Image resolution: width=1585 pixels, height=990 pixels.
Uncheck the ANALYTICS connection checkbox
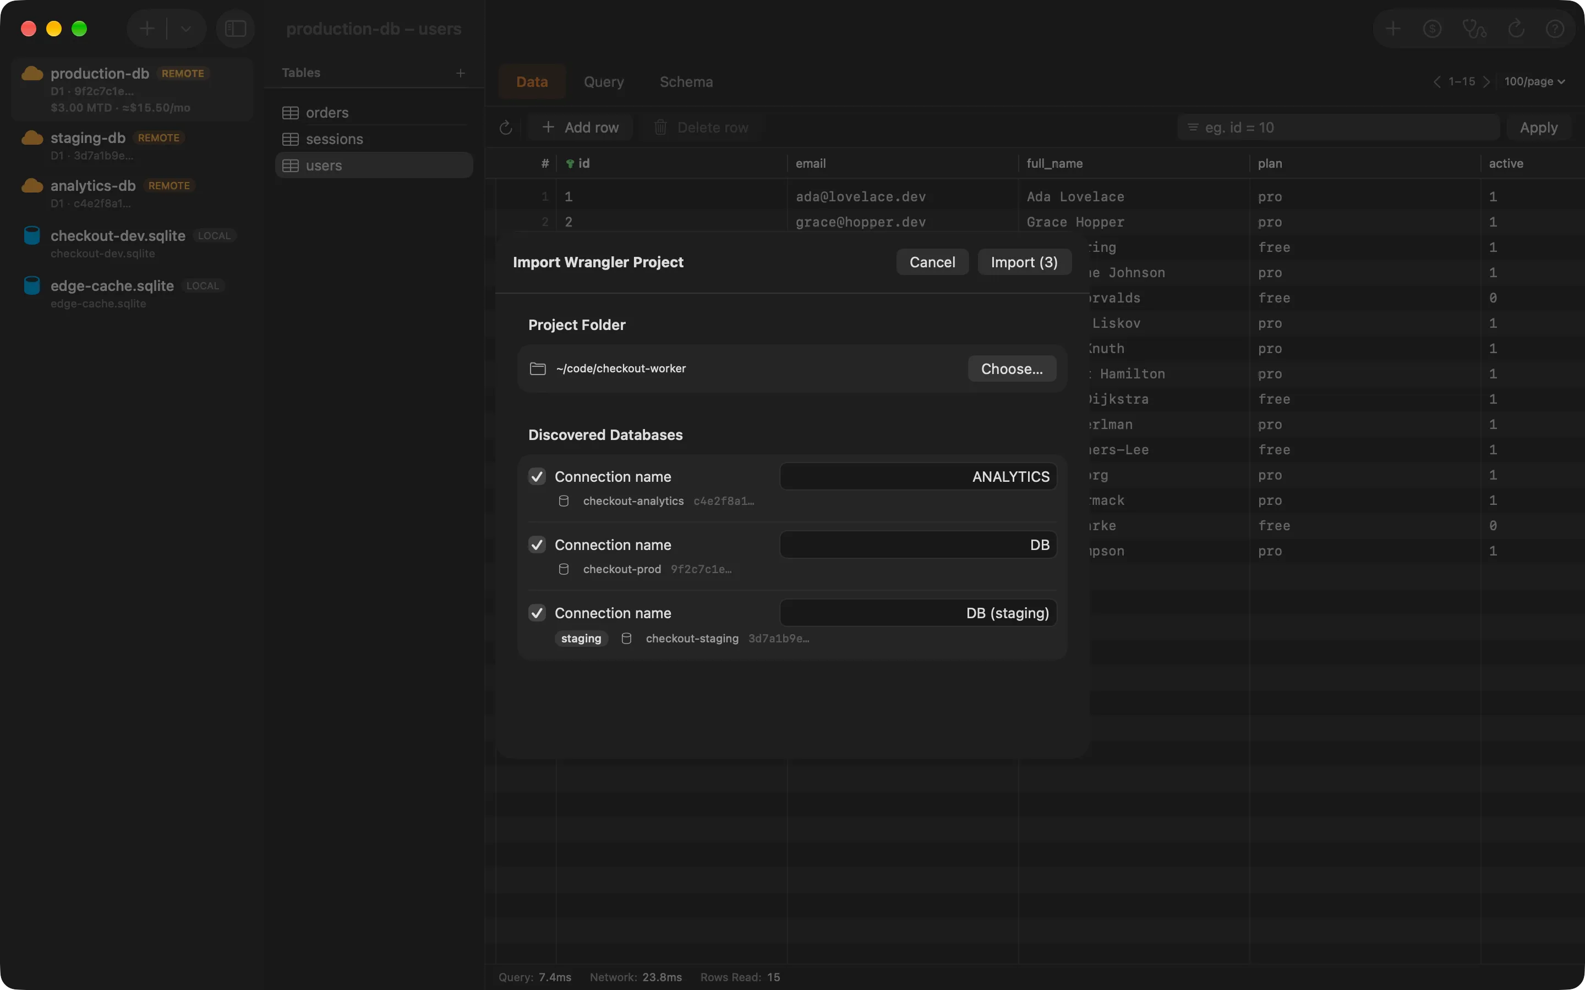pyautogui.click(x=537, y=477)
